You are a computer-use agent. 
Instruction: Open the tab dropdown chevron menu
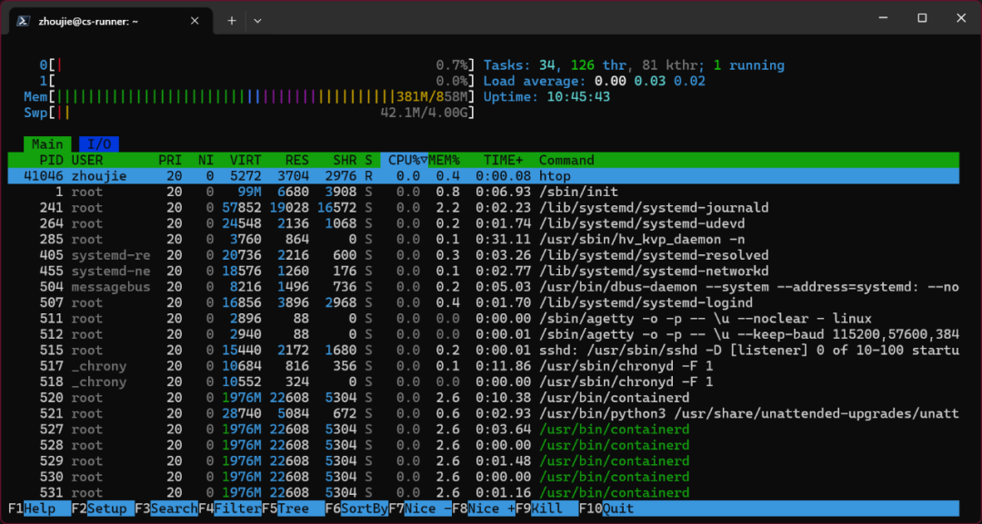point(257,19)
